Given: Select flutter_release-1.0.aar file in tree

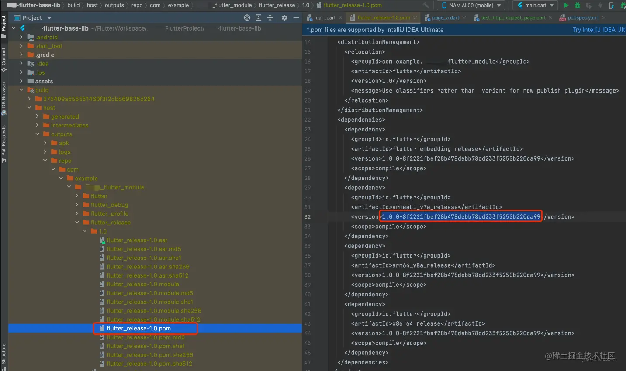Looking at the screenshot, I should pos(137,240).
